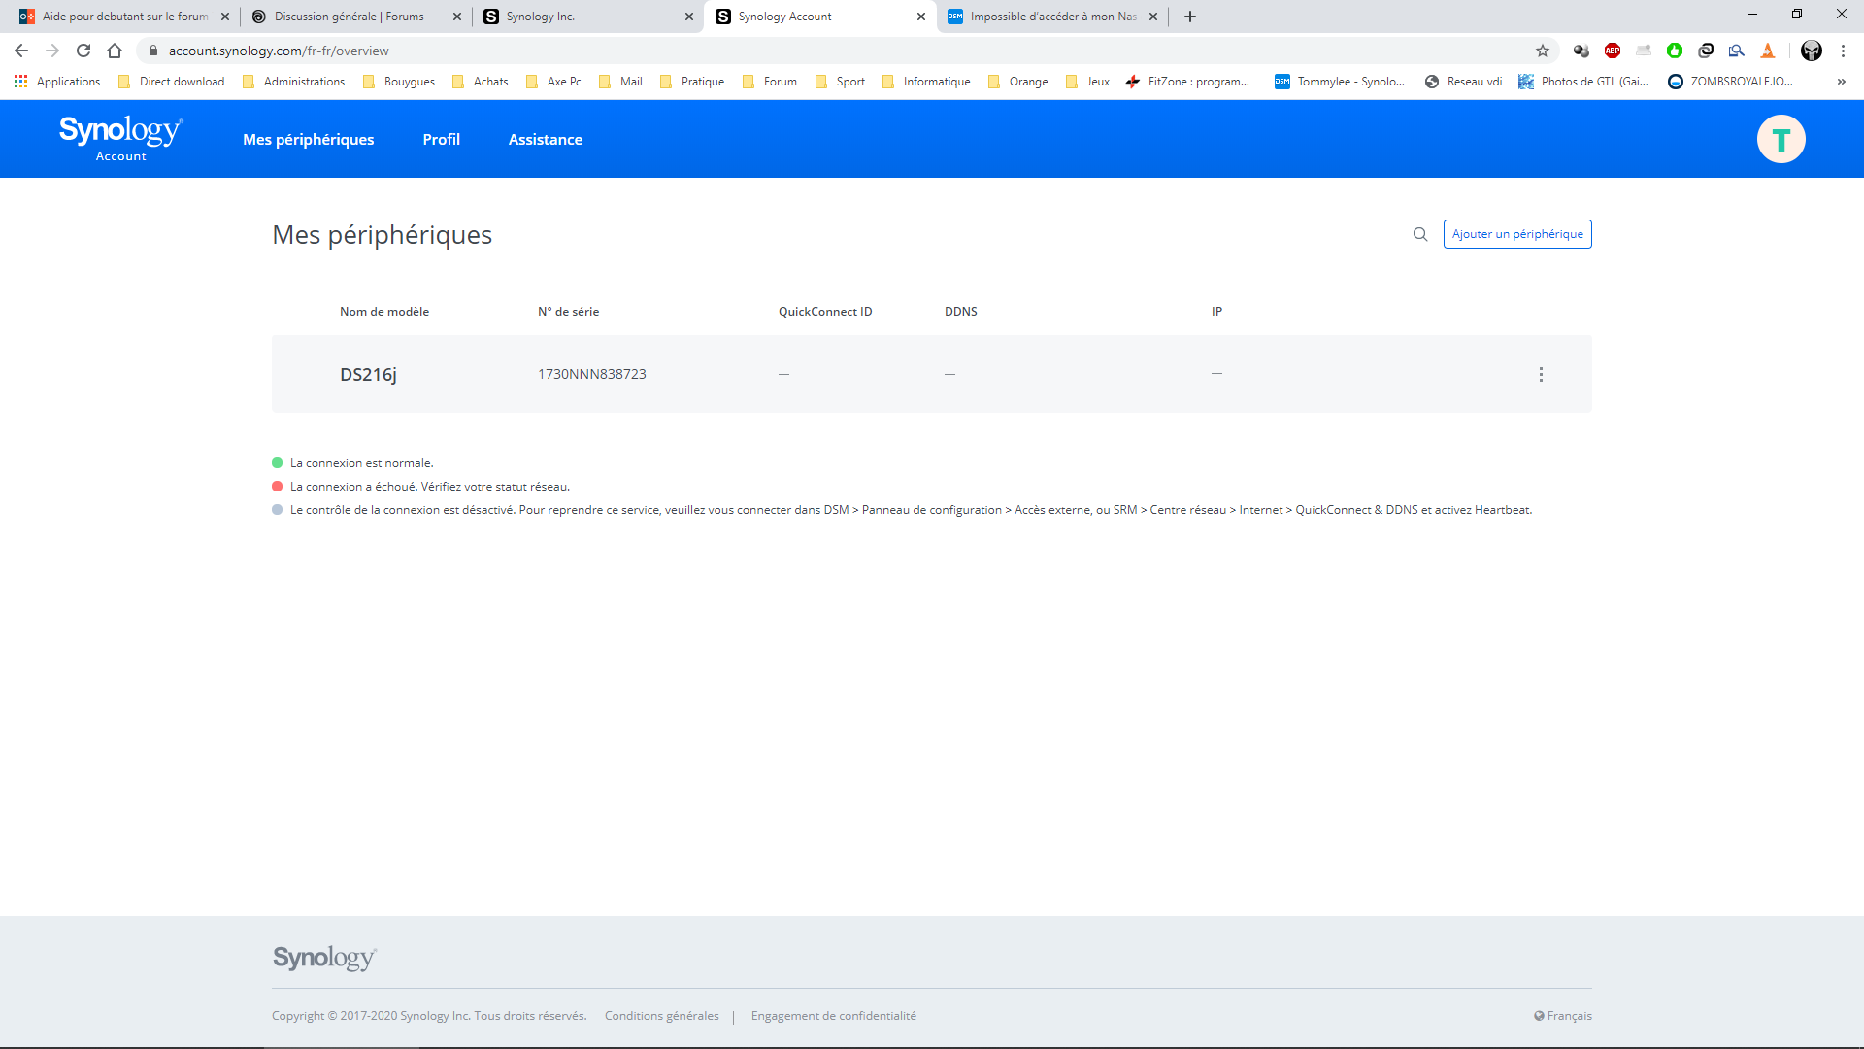Open the Informatique bookmark folder

pos(927,82)
